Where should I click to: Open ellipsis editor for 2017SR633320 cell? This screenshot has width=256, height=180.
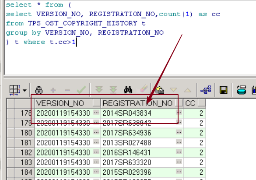pyautogui.click(x=179, y=162)
